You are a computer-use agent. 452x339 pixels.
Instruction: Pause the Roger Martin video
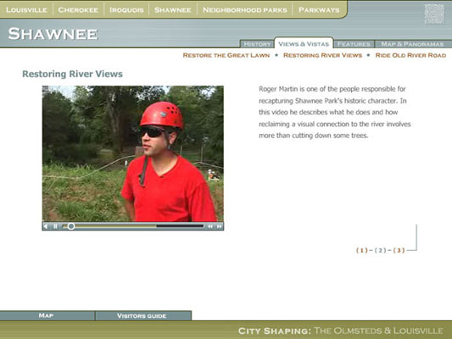tap(55, 226)
